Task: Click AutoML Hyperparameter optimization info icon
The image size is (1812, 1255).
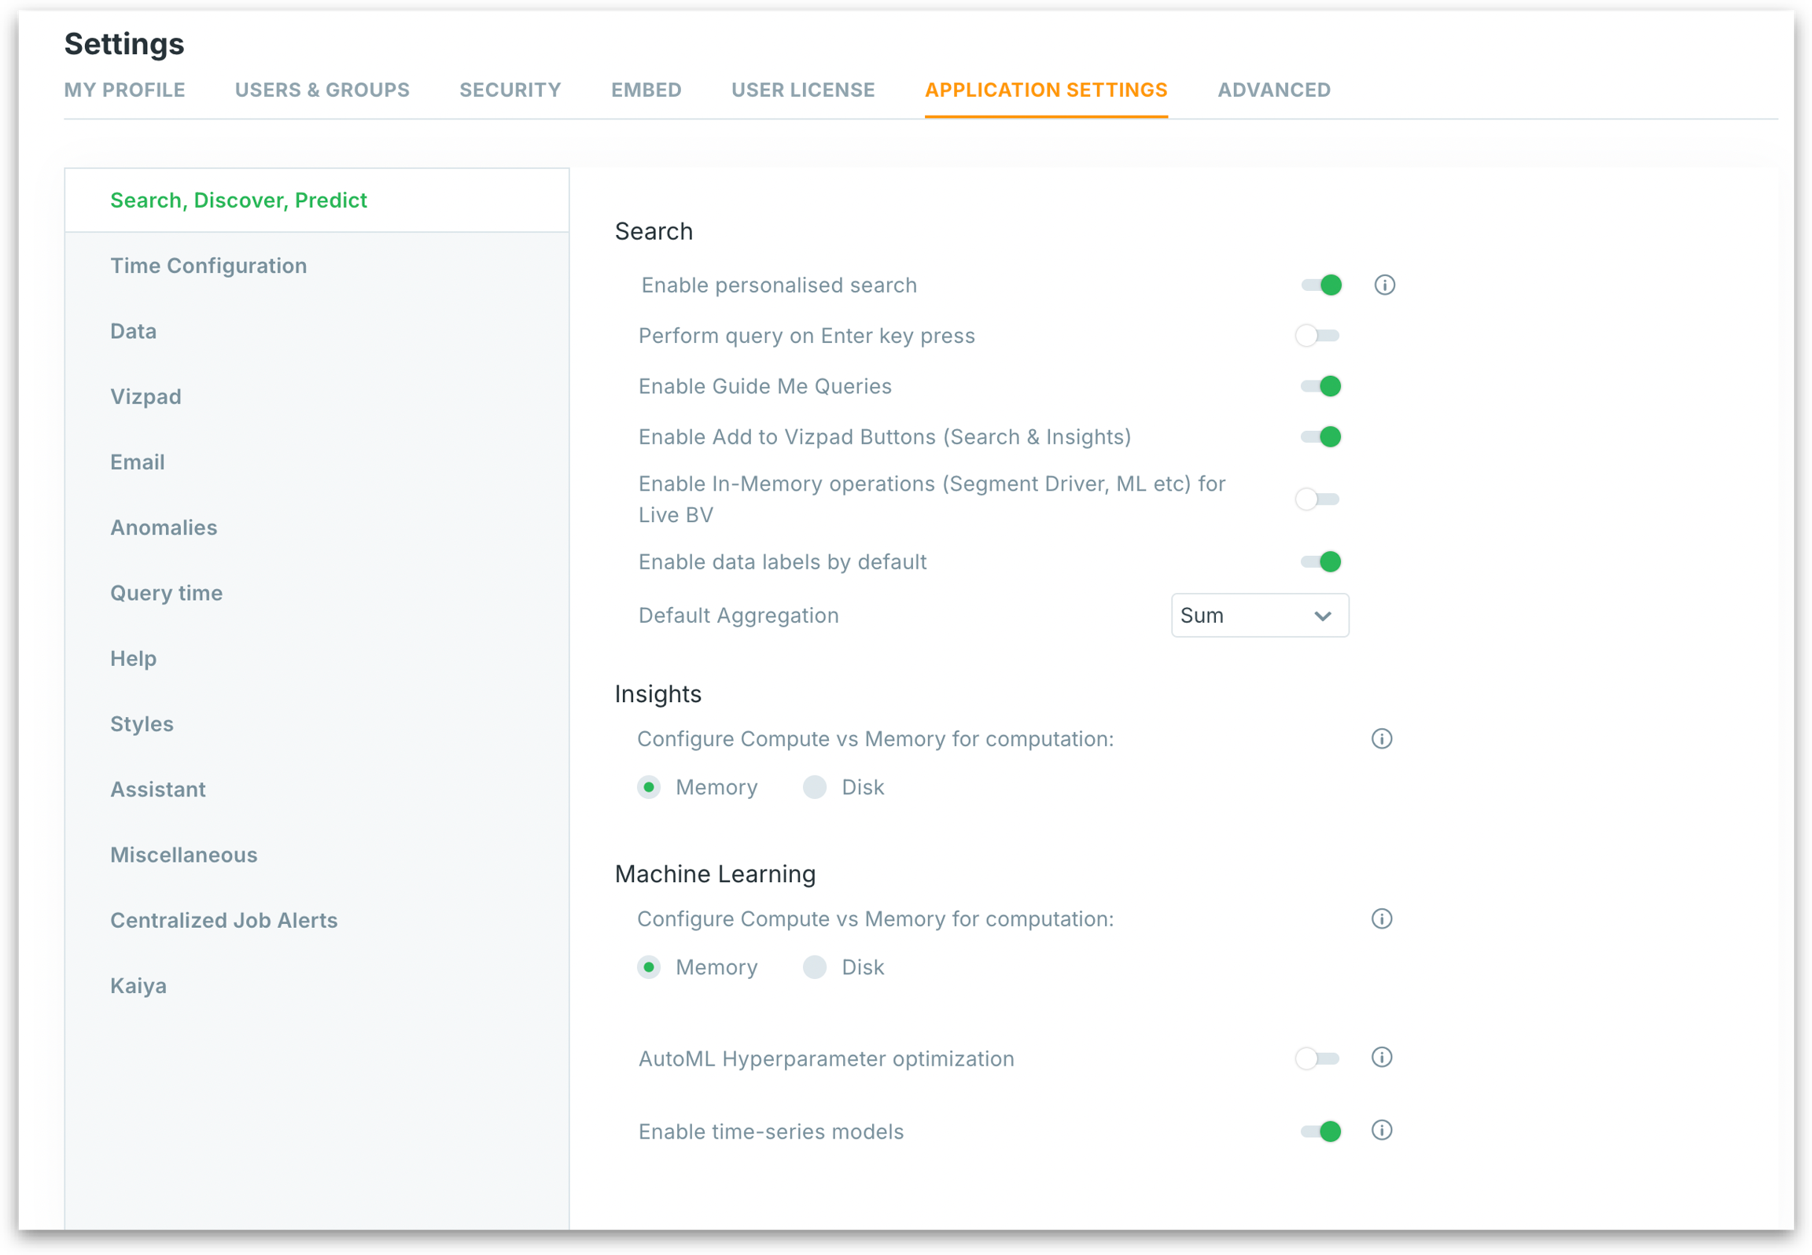Action: point(1382,1057)
